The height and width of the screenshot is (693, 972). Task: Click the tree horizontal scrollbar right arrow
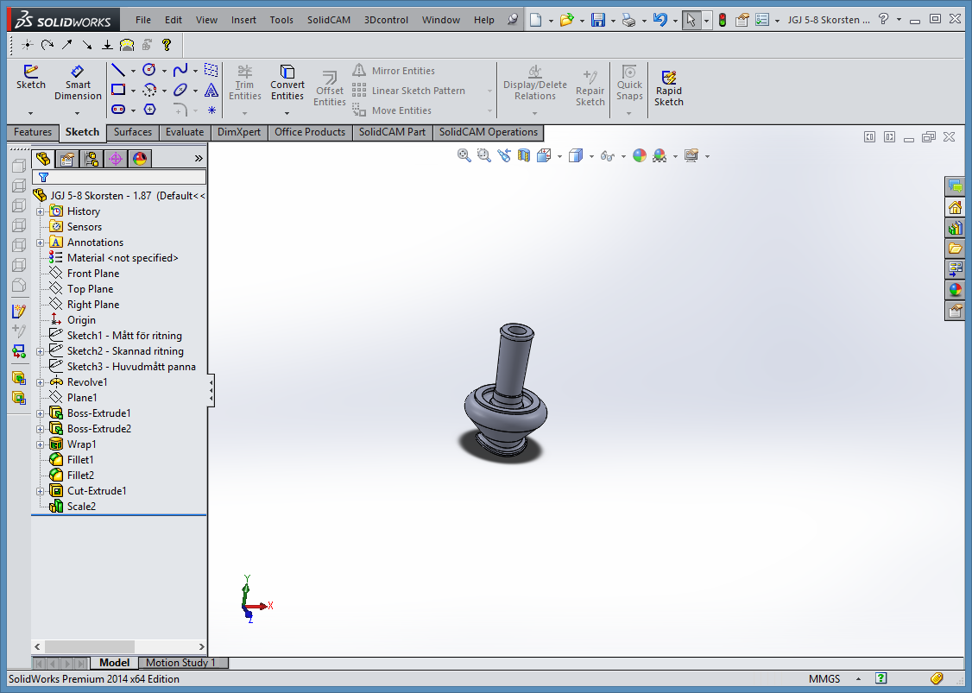point(201,646)
